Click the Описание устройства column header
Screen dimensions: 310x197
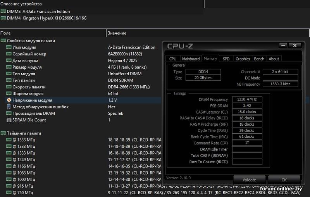pyautogui.click(x=102, y=4)
